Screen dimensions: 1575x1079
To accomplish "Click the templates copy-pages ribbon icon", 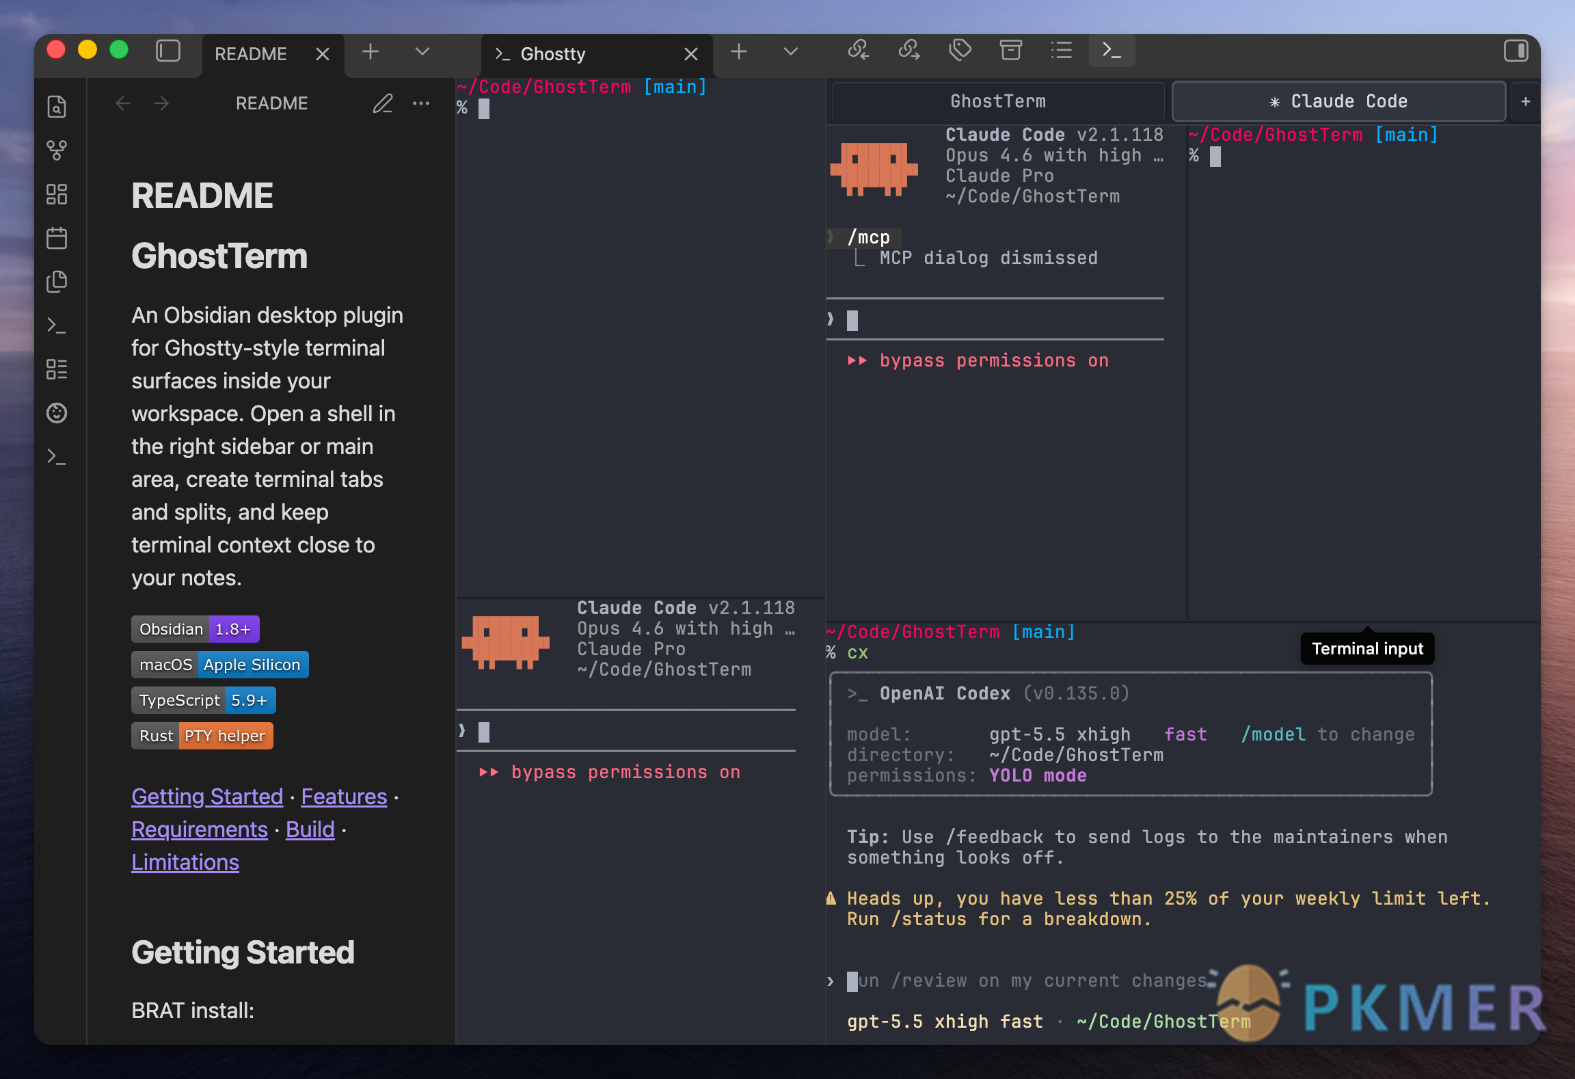I will point(57,282).
